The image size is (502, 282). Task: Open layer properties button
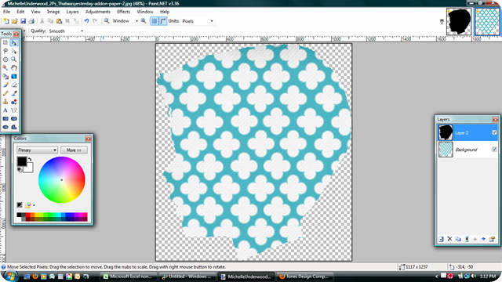492,239
